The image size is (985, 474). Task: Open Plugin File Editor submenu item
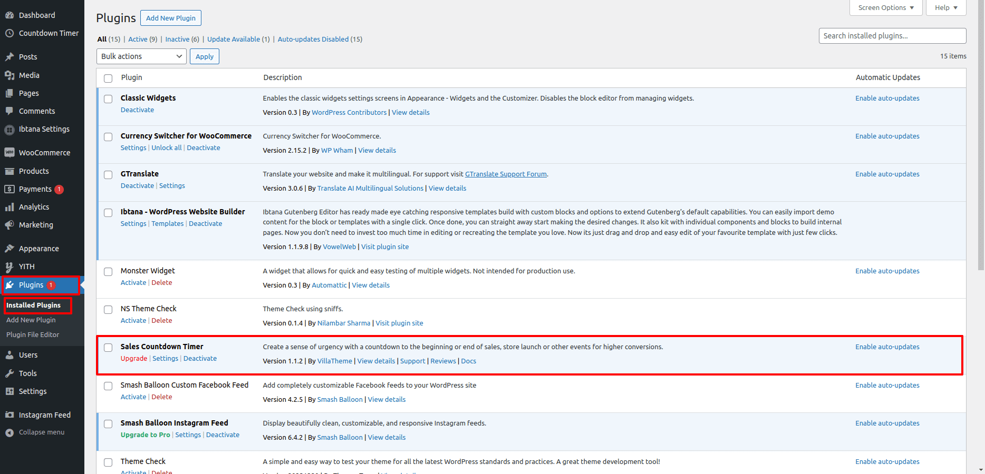(33, 335)
